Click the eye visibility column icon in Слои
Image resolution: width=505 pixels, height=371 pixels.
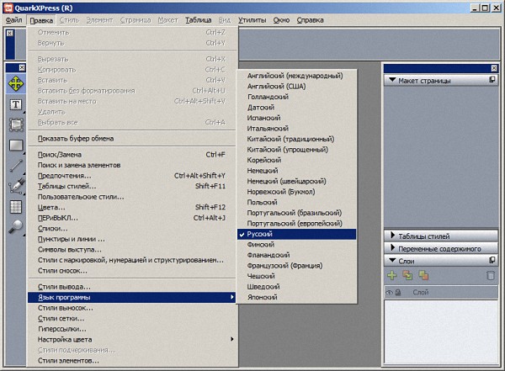(390, 292)
